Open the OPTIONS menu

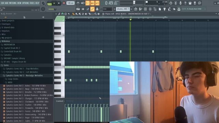pos(25,3)
